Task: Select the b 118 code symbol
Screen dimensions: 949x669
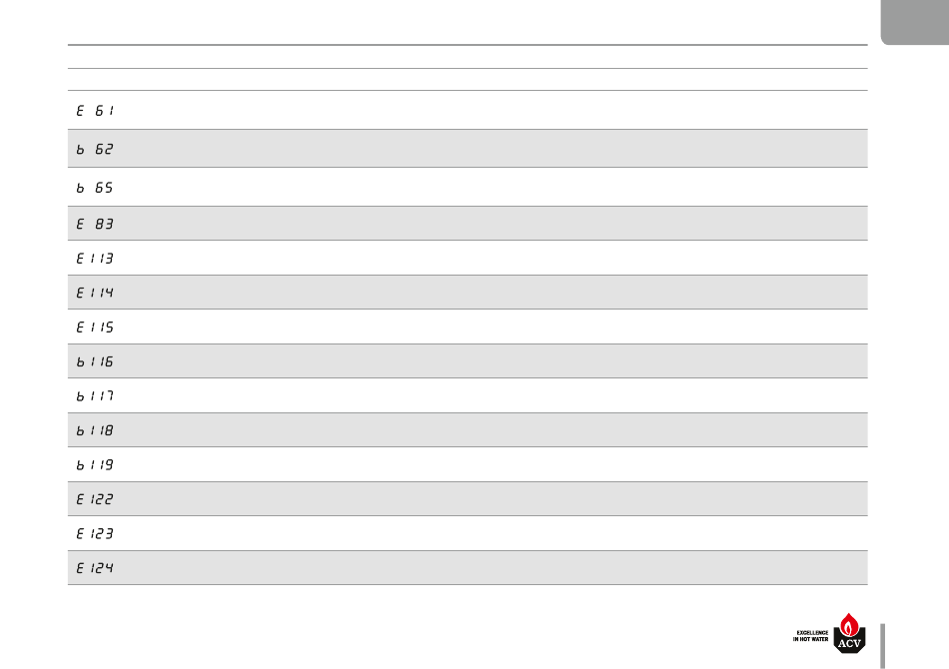Action: (x=95, y=430)
